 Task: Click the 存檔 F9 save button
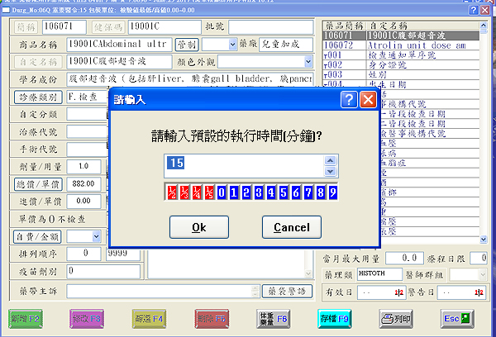[334, 318]
